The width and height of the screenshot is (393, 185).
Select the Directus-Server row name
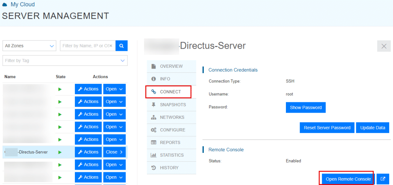click(x=33, y=152)
